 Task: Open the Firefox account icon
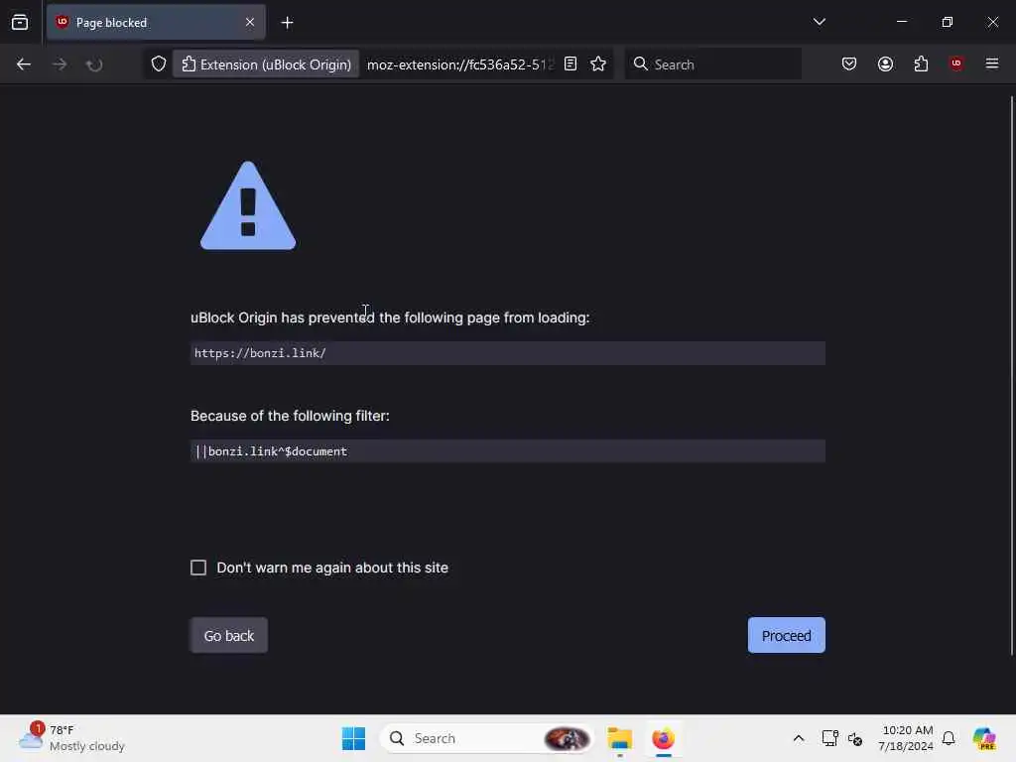[885, 64]
